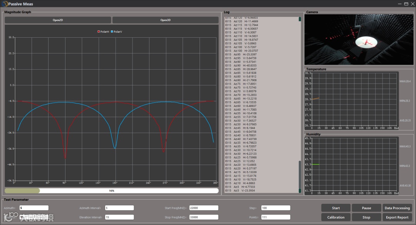Screen dimensions: 416x225
Task: Launch Data Processing
Action: click(x=397, y=208)
